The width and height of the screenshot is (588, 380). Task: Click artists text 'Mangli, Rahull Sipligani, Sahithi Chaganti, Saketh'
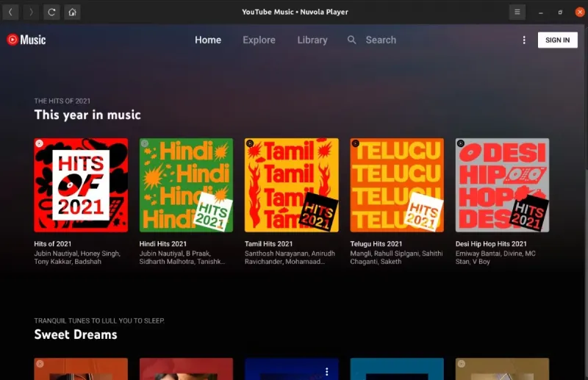(396, 257)
